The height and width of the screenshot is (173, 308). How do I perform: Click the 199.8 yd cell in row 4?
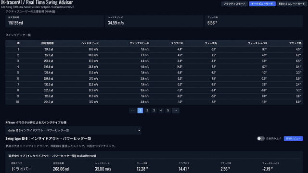pyautogui.click(x=49, y=67)
